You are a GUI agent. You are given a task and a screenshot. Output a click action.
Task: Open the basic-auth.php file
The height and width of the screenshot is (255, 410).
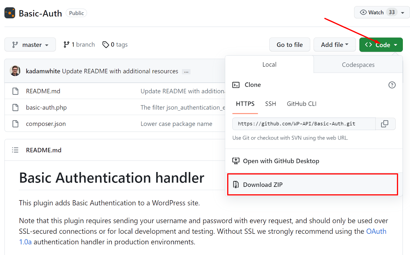(46, 108)
